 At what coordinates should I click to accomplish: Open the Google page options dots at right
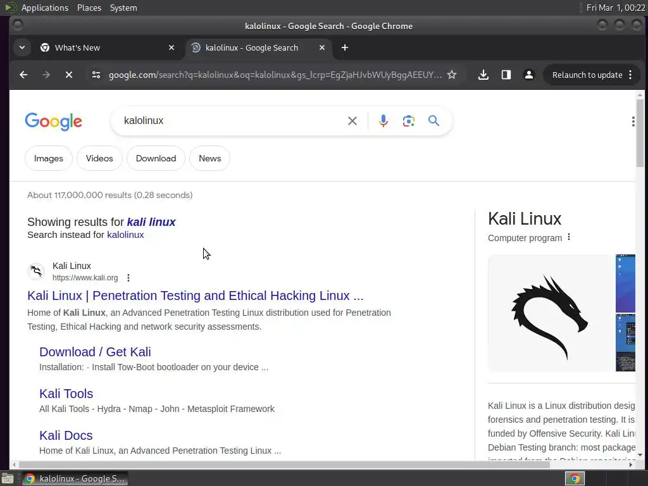tap(633, 121)
